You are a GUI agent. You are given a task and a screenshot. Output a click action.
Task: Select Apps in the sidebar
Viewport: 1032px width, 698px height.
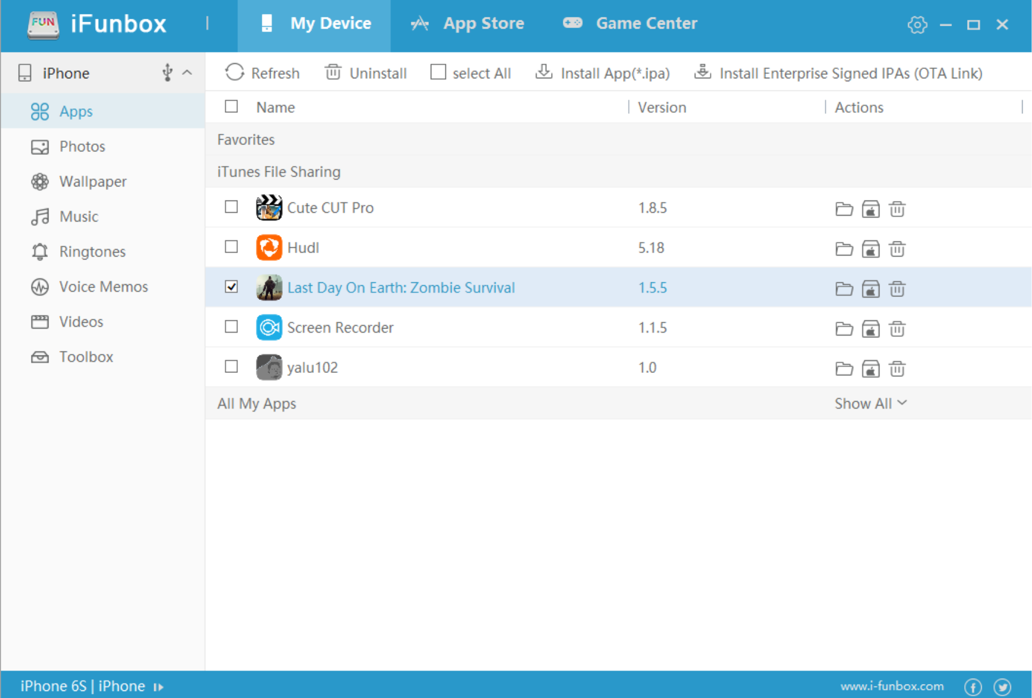103,111
